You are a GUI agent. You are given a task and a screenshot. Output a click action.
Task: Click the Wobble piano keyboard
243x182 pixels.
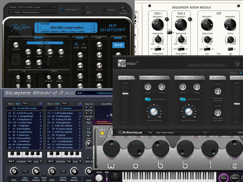[169, 177]
